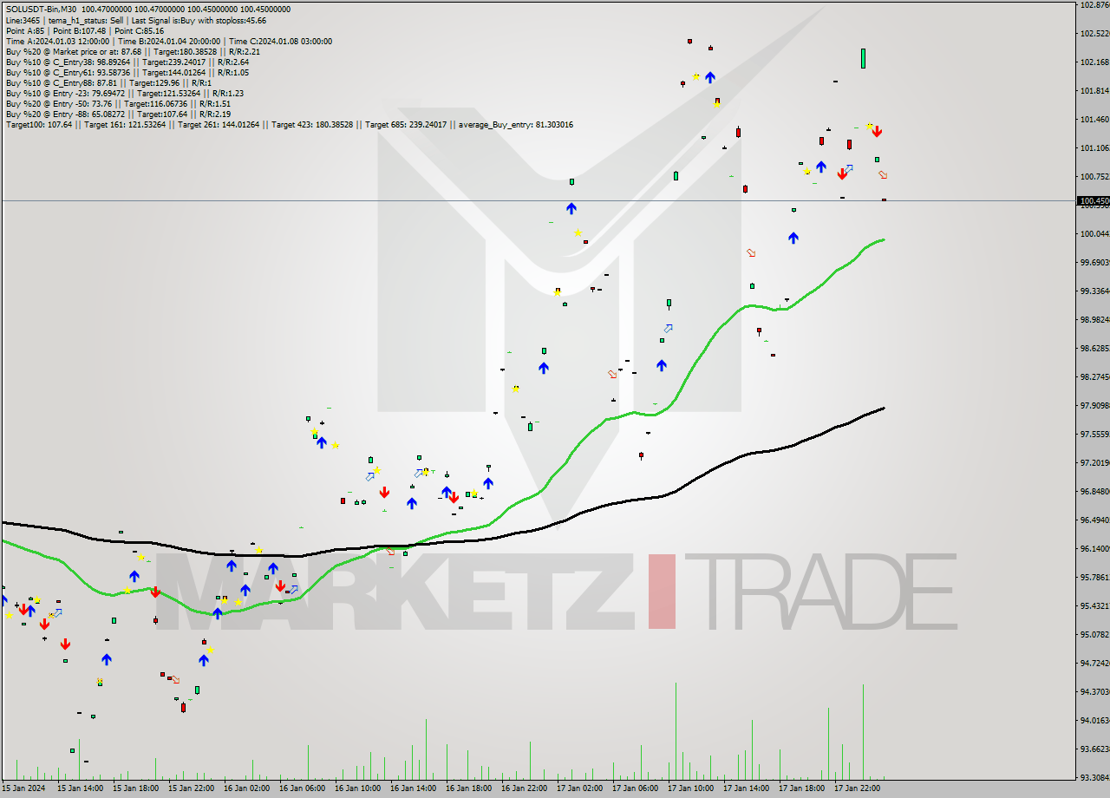Click the '16 Jan 06:00' time axis label
This screenshot has height=798, width=1110.
tap(303, 788)
